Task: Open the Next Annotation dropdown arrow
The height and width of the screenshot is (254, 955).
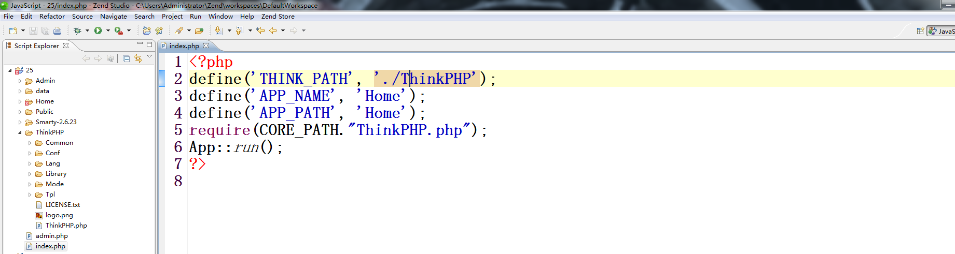Action: (x=229, y=31)
